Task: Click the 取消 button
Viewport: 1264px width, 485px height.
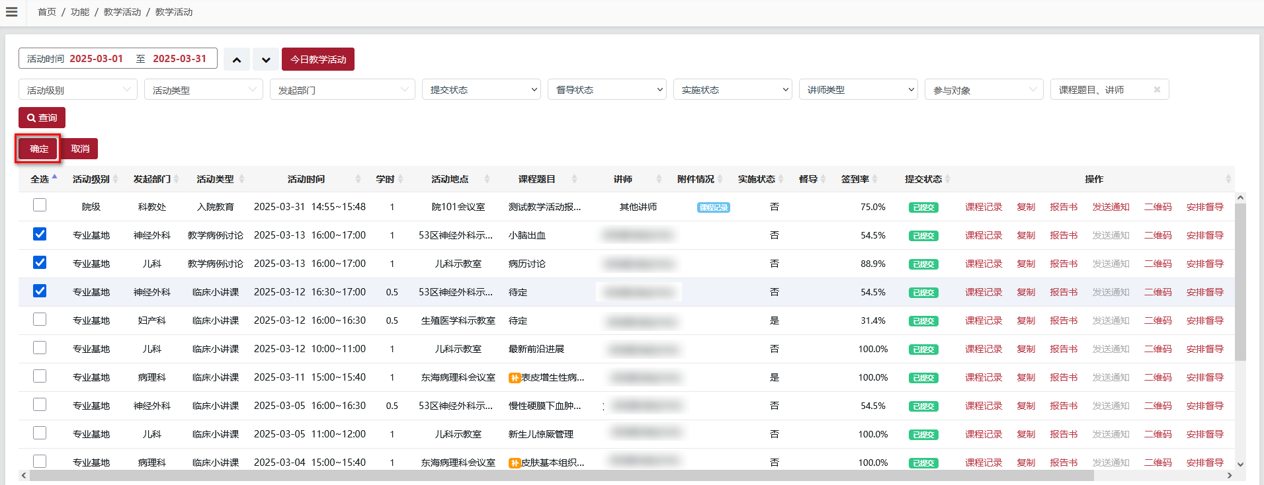Action: point(80,149)
